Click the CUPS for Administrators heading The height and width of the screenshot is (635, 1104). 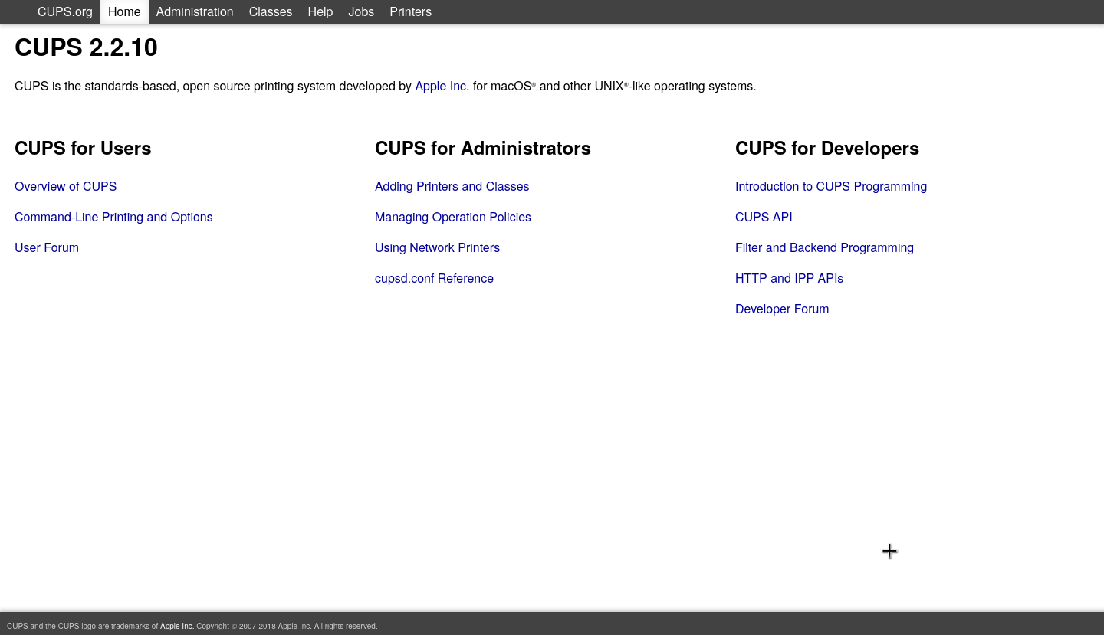point(482,149)
